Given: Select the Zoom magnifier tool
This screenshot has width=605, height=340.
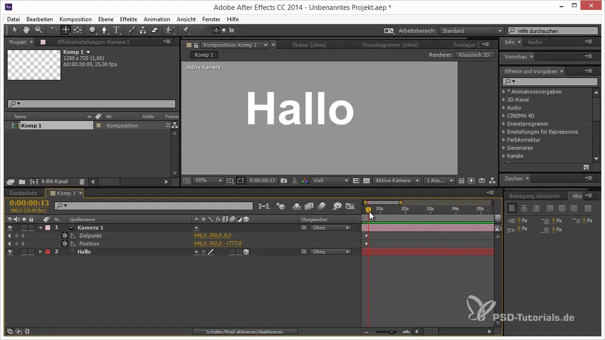Looking at the screenshot, I should 38,30.
